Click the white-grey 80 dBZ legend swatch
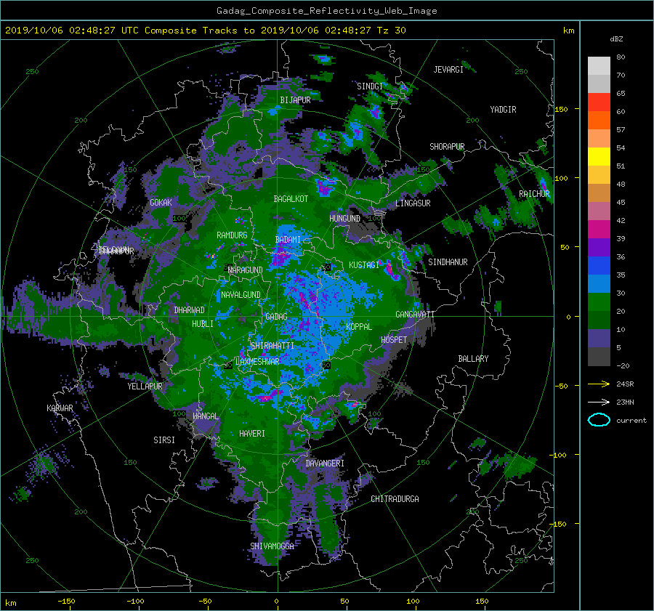The image size is (654, 611). (599, 65)
